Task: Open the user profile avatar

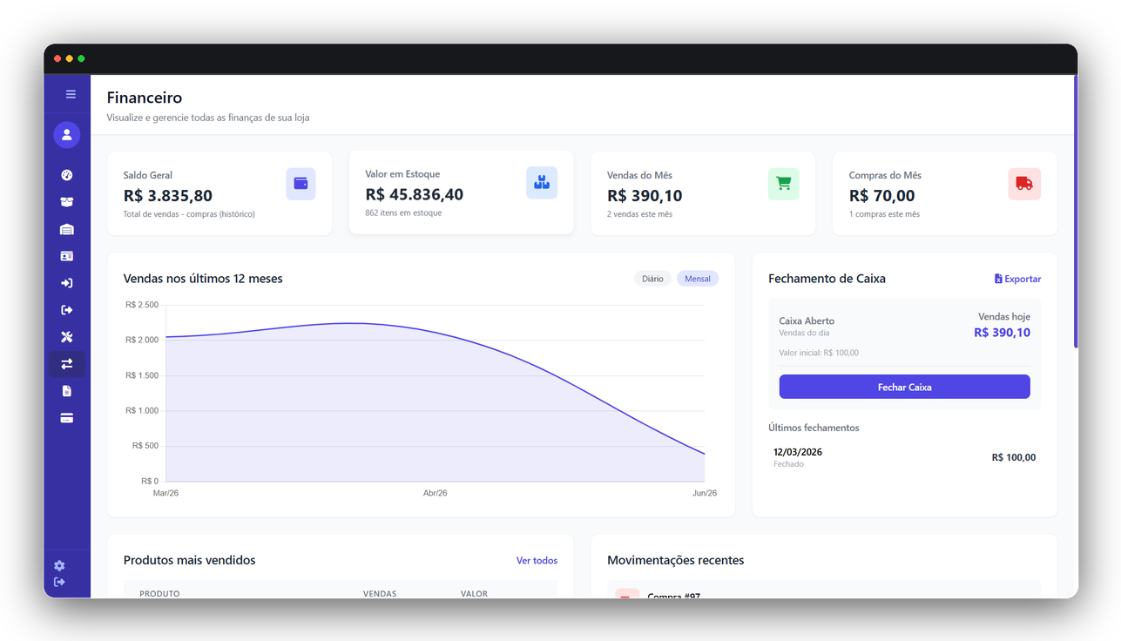Action: point(67,135)
